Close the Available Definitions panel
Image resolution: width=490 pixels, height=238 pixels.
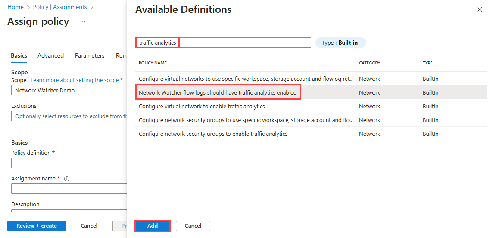479,9
